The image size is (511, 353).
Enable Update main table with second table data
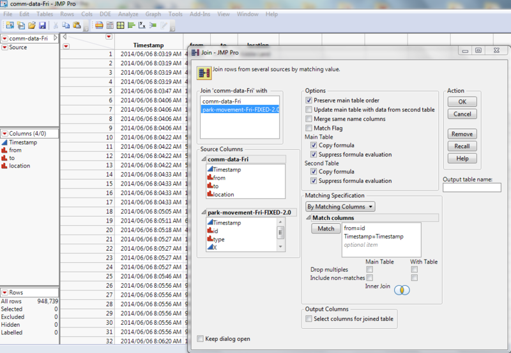309,109
